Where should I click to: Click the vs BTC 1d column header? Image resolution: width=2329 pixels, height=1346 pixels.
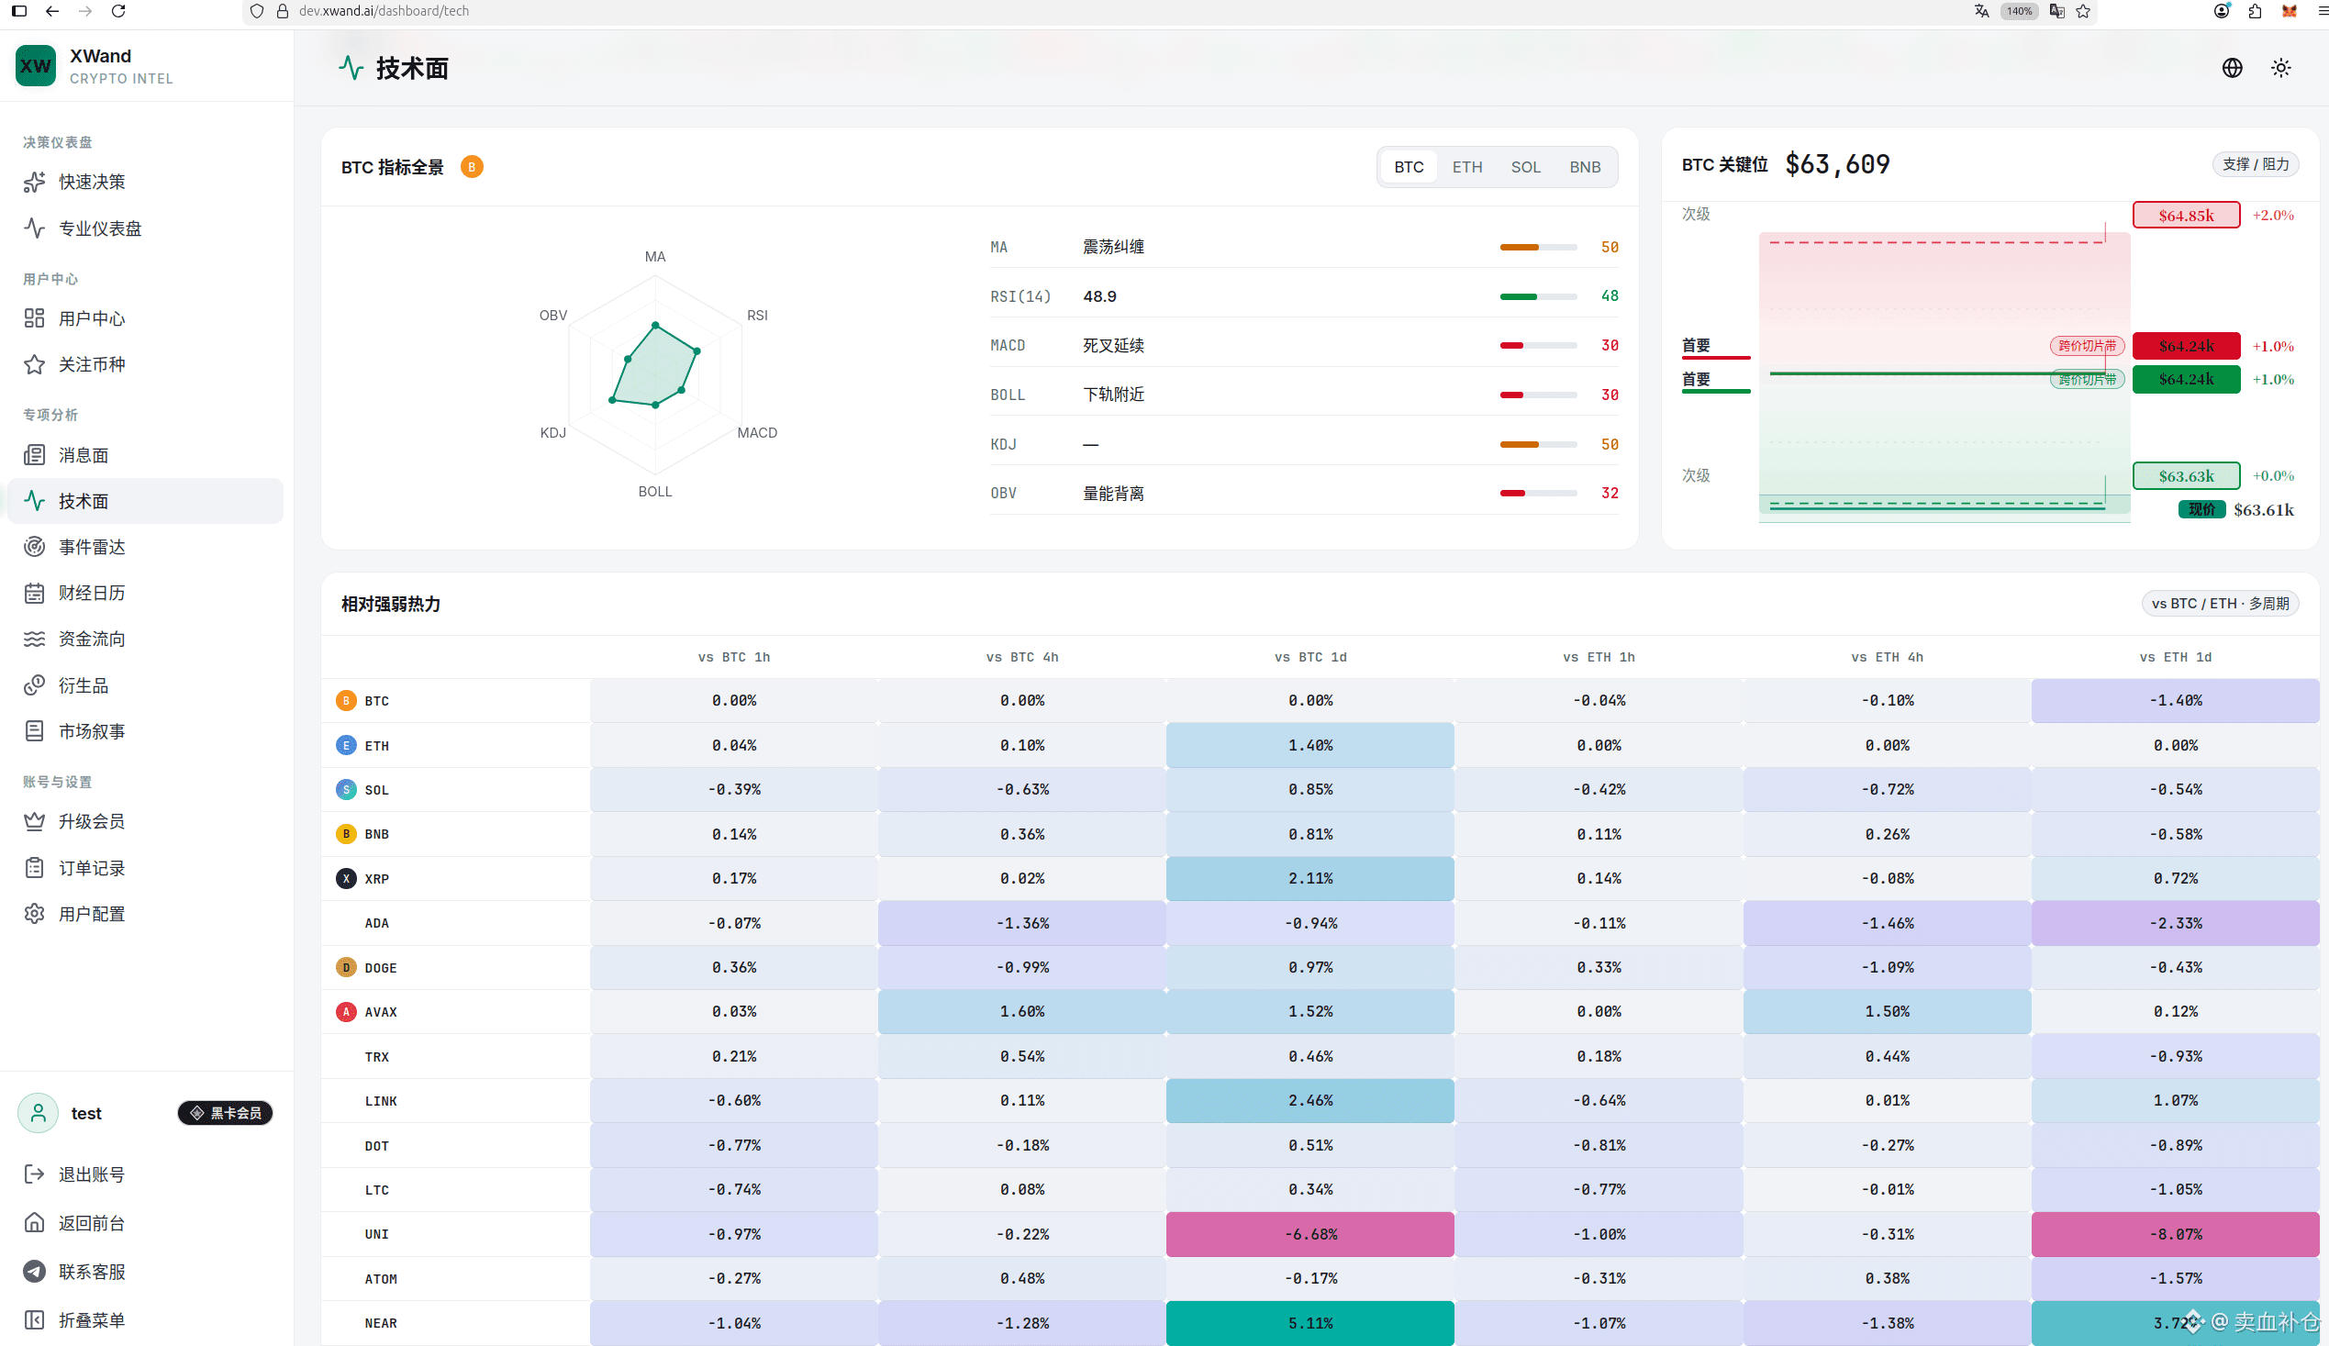tap(1309, 658)
